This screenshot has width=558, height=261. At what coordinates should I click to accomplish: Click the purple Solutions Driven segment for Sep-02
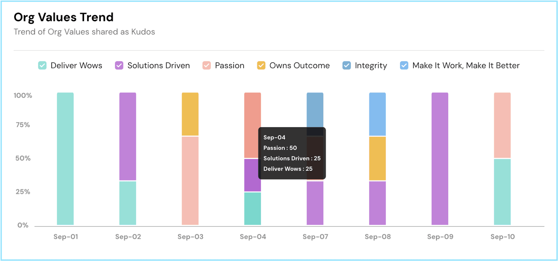128,136
